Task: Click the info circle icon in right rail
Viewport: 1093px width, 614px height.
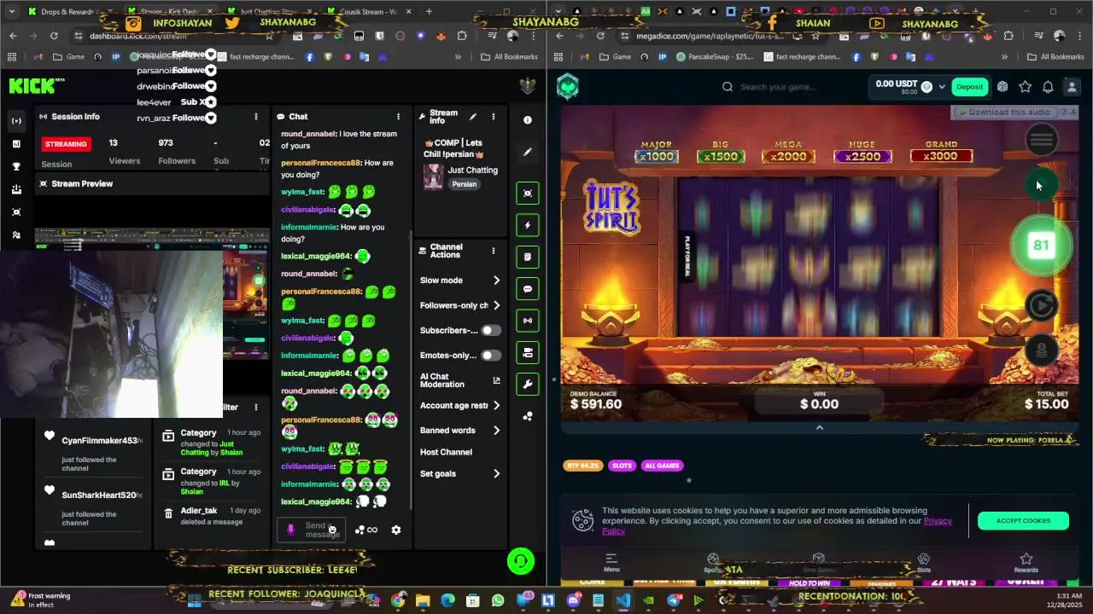Action: [528, 120]
